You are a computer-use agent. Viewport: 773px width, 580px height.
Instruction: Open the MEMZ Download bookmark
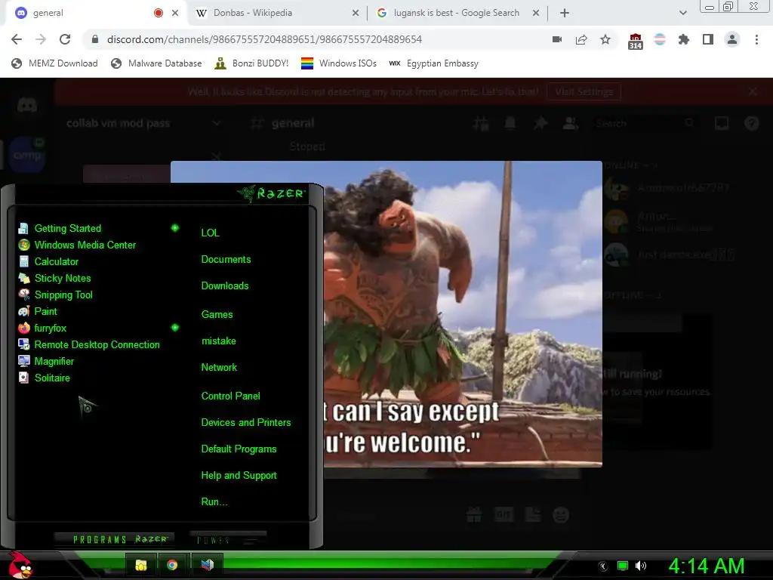pyautogui.click(x=54, y=63)
